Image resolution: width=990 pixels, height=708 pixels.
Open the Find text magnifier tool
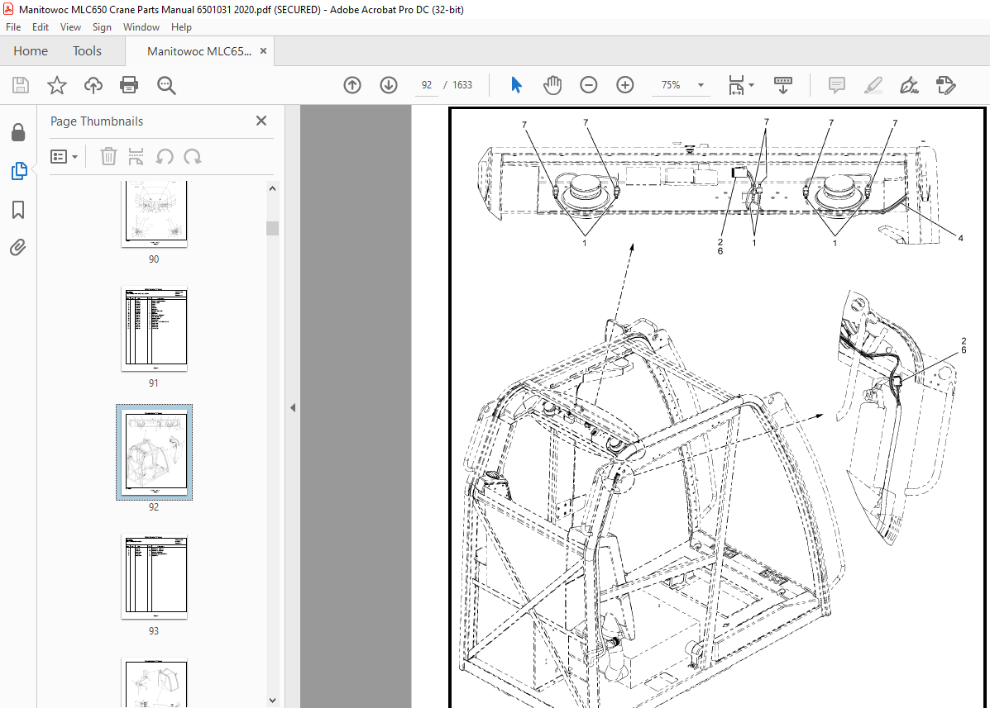[x=166, y=85]
